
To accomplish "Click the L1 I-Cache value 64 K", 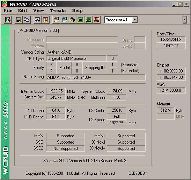I will pyautogui.click(x=56, y=110).
